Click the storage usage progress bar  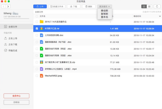pyautogui.click(x=16, y=19)
